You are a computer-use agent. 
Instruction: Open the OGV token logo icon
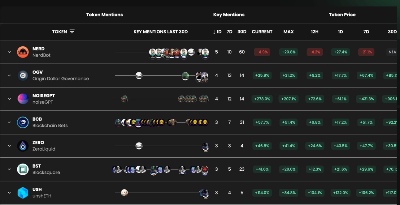tap(23, 75)
